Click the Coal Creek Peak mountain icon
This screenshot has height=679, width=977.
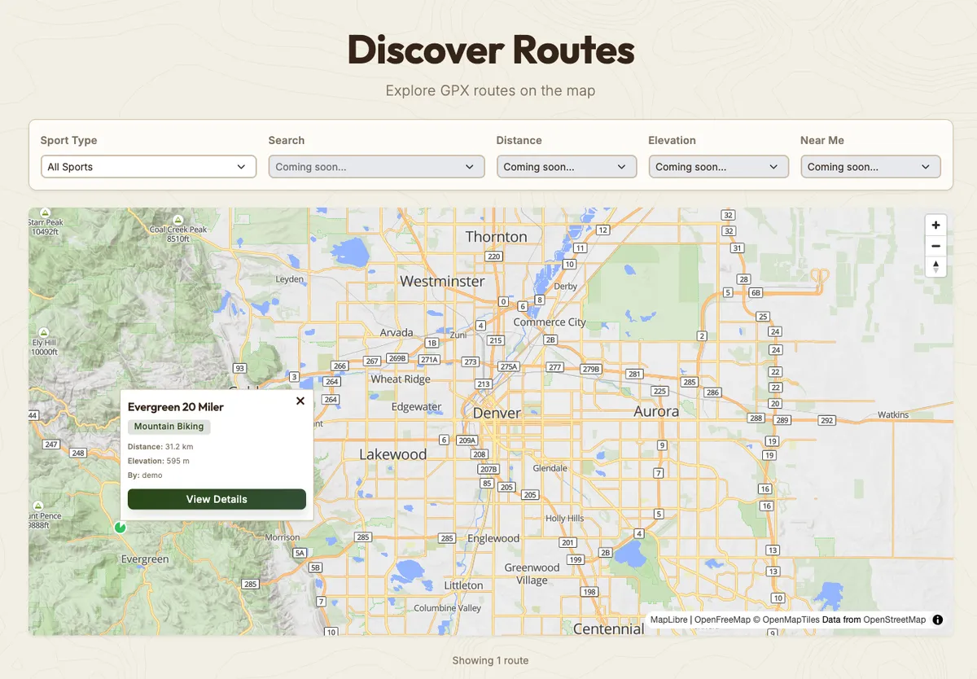[x=178, y=218]
